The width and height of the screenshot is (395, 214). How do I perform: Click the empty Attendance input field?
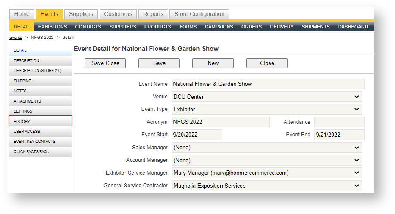pyautogui.click(x=339, y=122)
